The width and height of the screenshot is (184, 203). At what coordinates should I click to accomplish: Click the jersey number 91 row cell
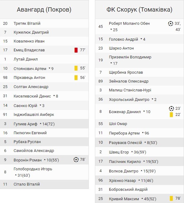coord(5,115)
